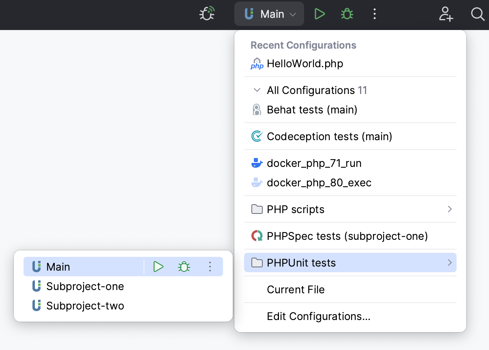Open Main's three-dot options in the popup

210,267
